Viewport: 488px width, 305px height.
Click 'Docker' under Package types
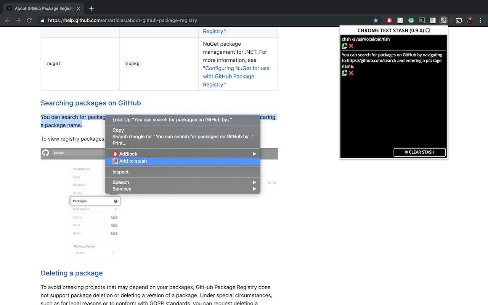(80, 253)
